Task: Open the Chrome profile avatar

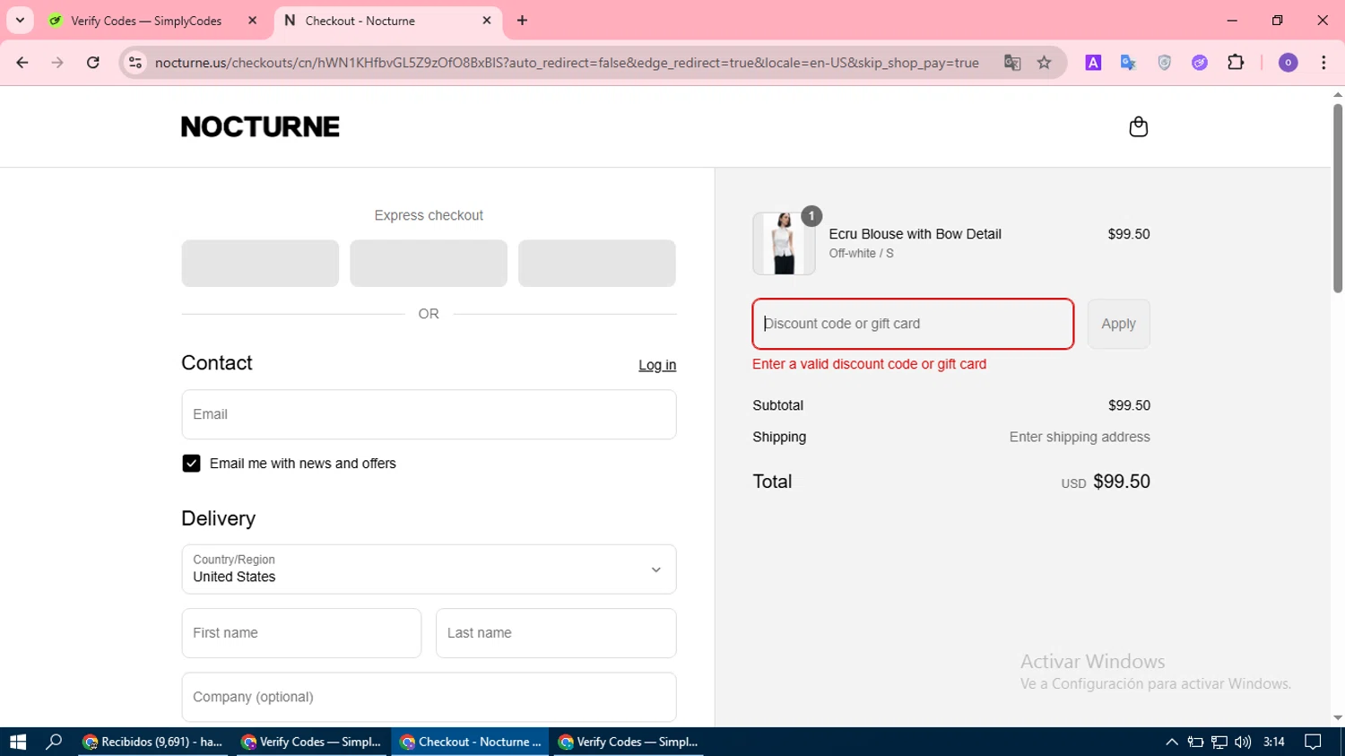Action: click(1289, 63)
